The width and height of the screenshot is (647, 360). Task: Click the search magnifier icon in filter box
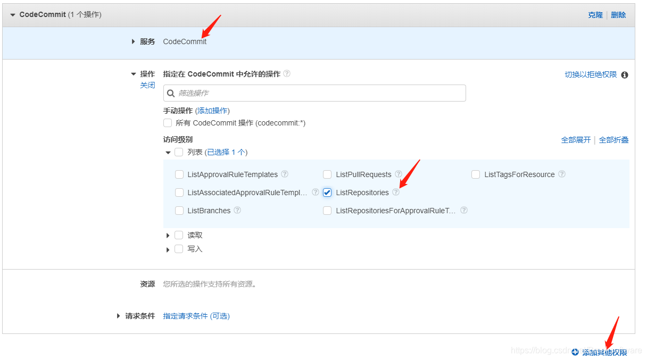point(171,93)
